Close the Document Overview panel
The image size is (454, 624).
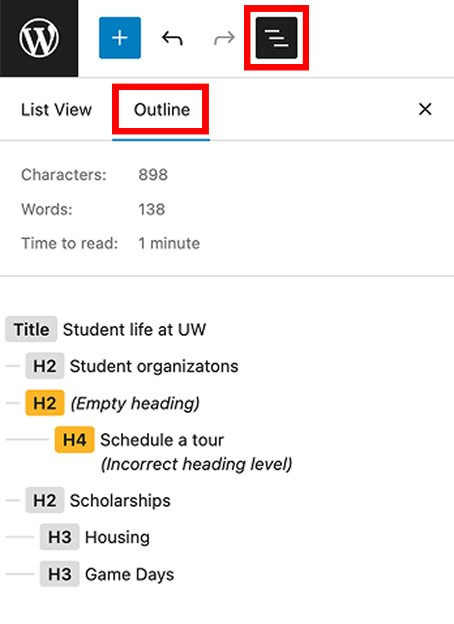[425, 109]
